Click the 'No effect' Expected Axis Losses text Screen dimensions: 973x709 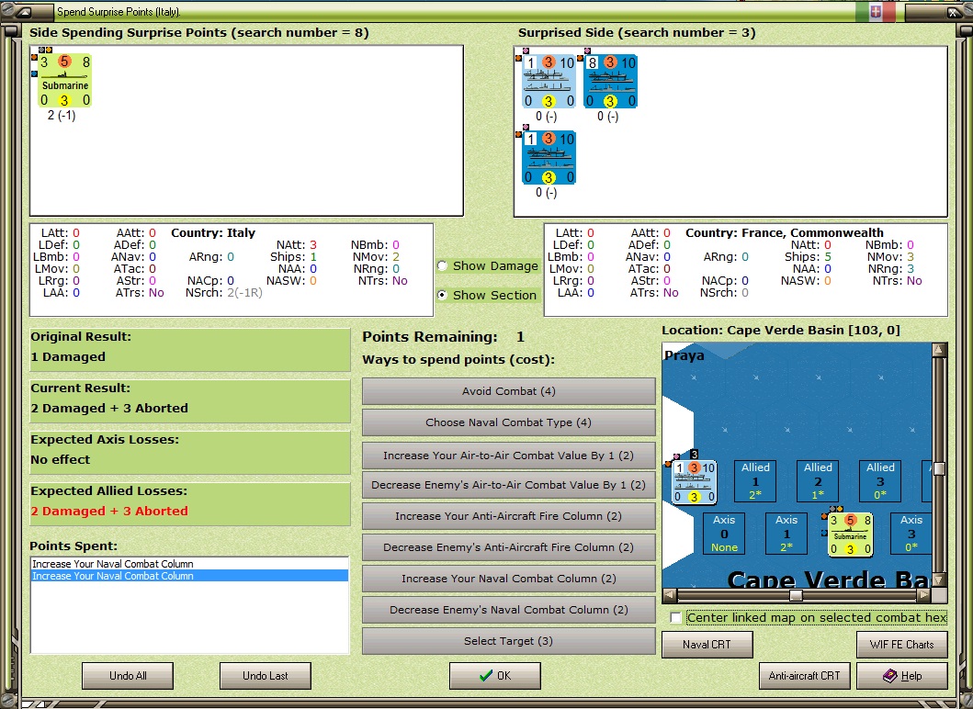tap(61, 459)
